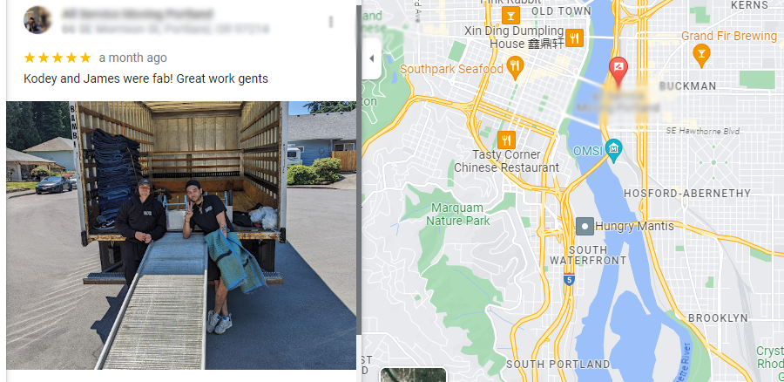Image resolution: width=784 pixels, height=382 pixels.
Task: Click the Hungry Mantis place marker
Action: tap(585, 226)
